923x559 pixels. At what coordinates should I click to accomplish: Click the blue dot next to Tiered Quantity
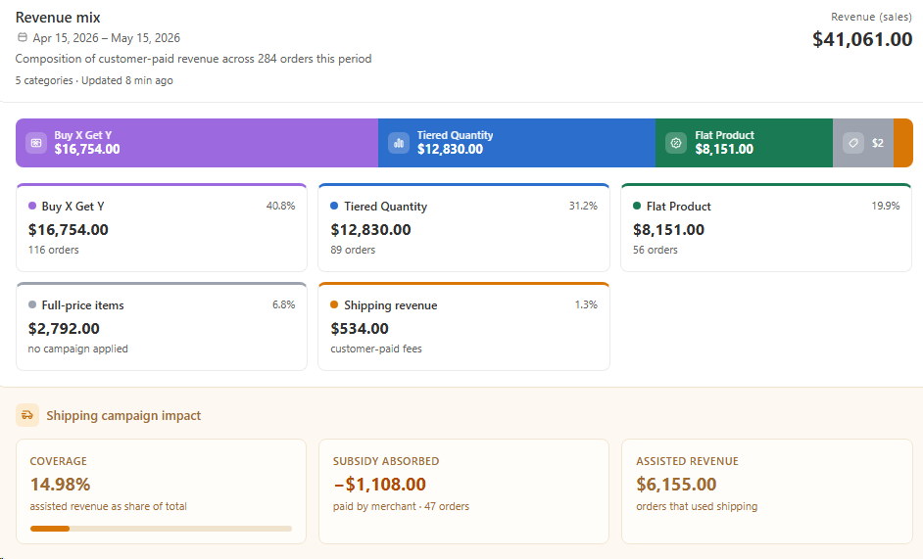(x=334, y=206)
